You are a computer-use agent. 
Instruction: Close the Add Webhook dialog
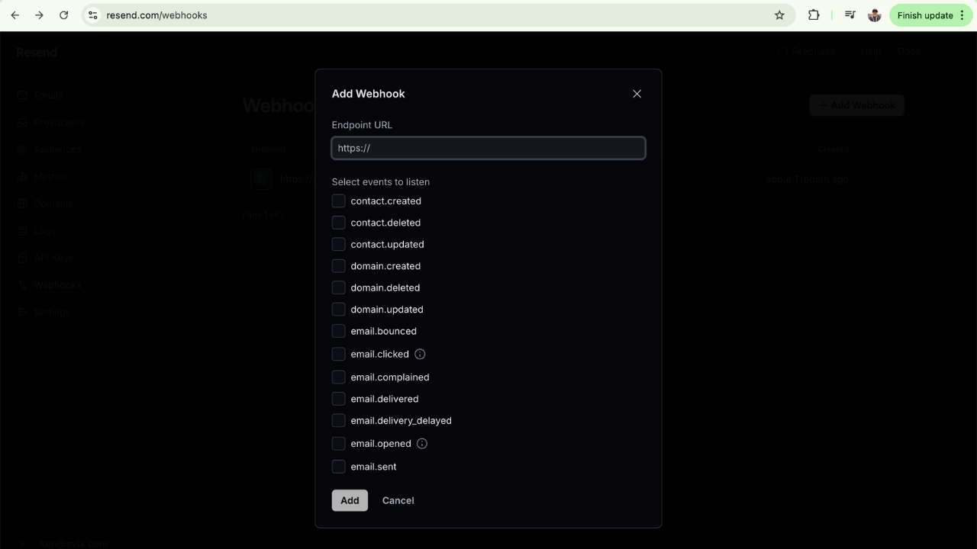pyautogui.click(x=637, y=94)
